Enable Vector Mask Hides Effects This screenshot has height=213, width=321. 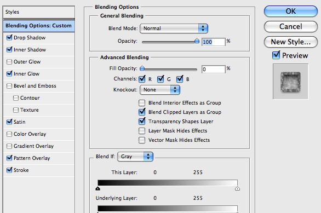pyautogui.click(x=142, y=140)
